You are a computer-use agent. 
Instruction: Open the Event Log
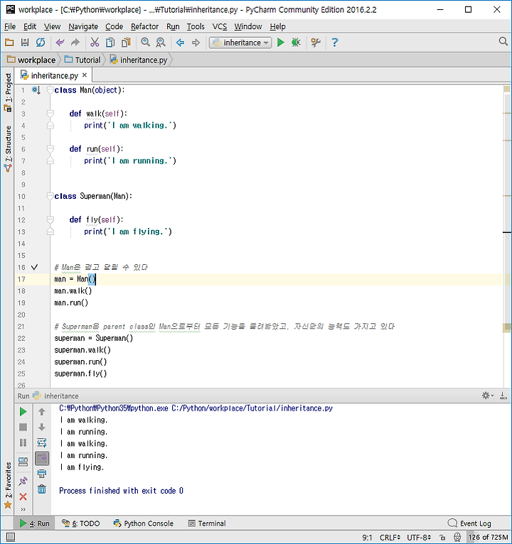pos(469,523)
